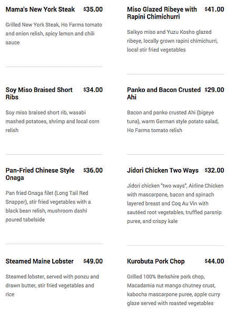The width and height of the screenshot is (234, 317).
Task: Click the Grilled Berkshire pork chop description
Action: click(x=173, y=290)
